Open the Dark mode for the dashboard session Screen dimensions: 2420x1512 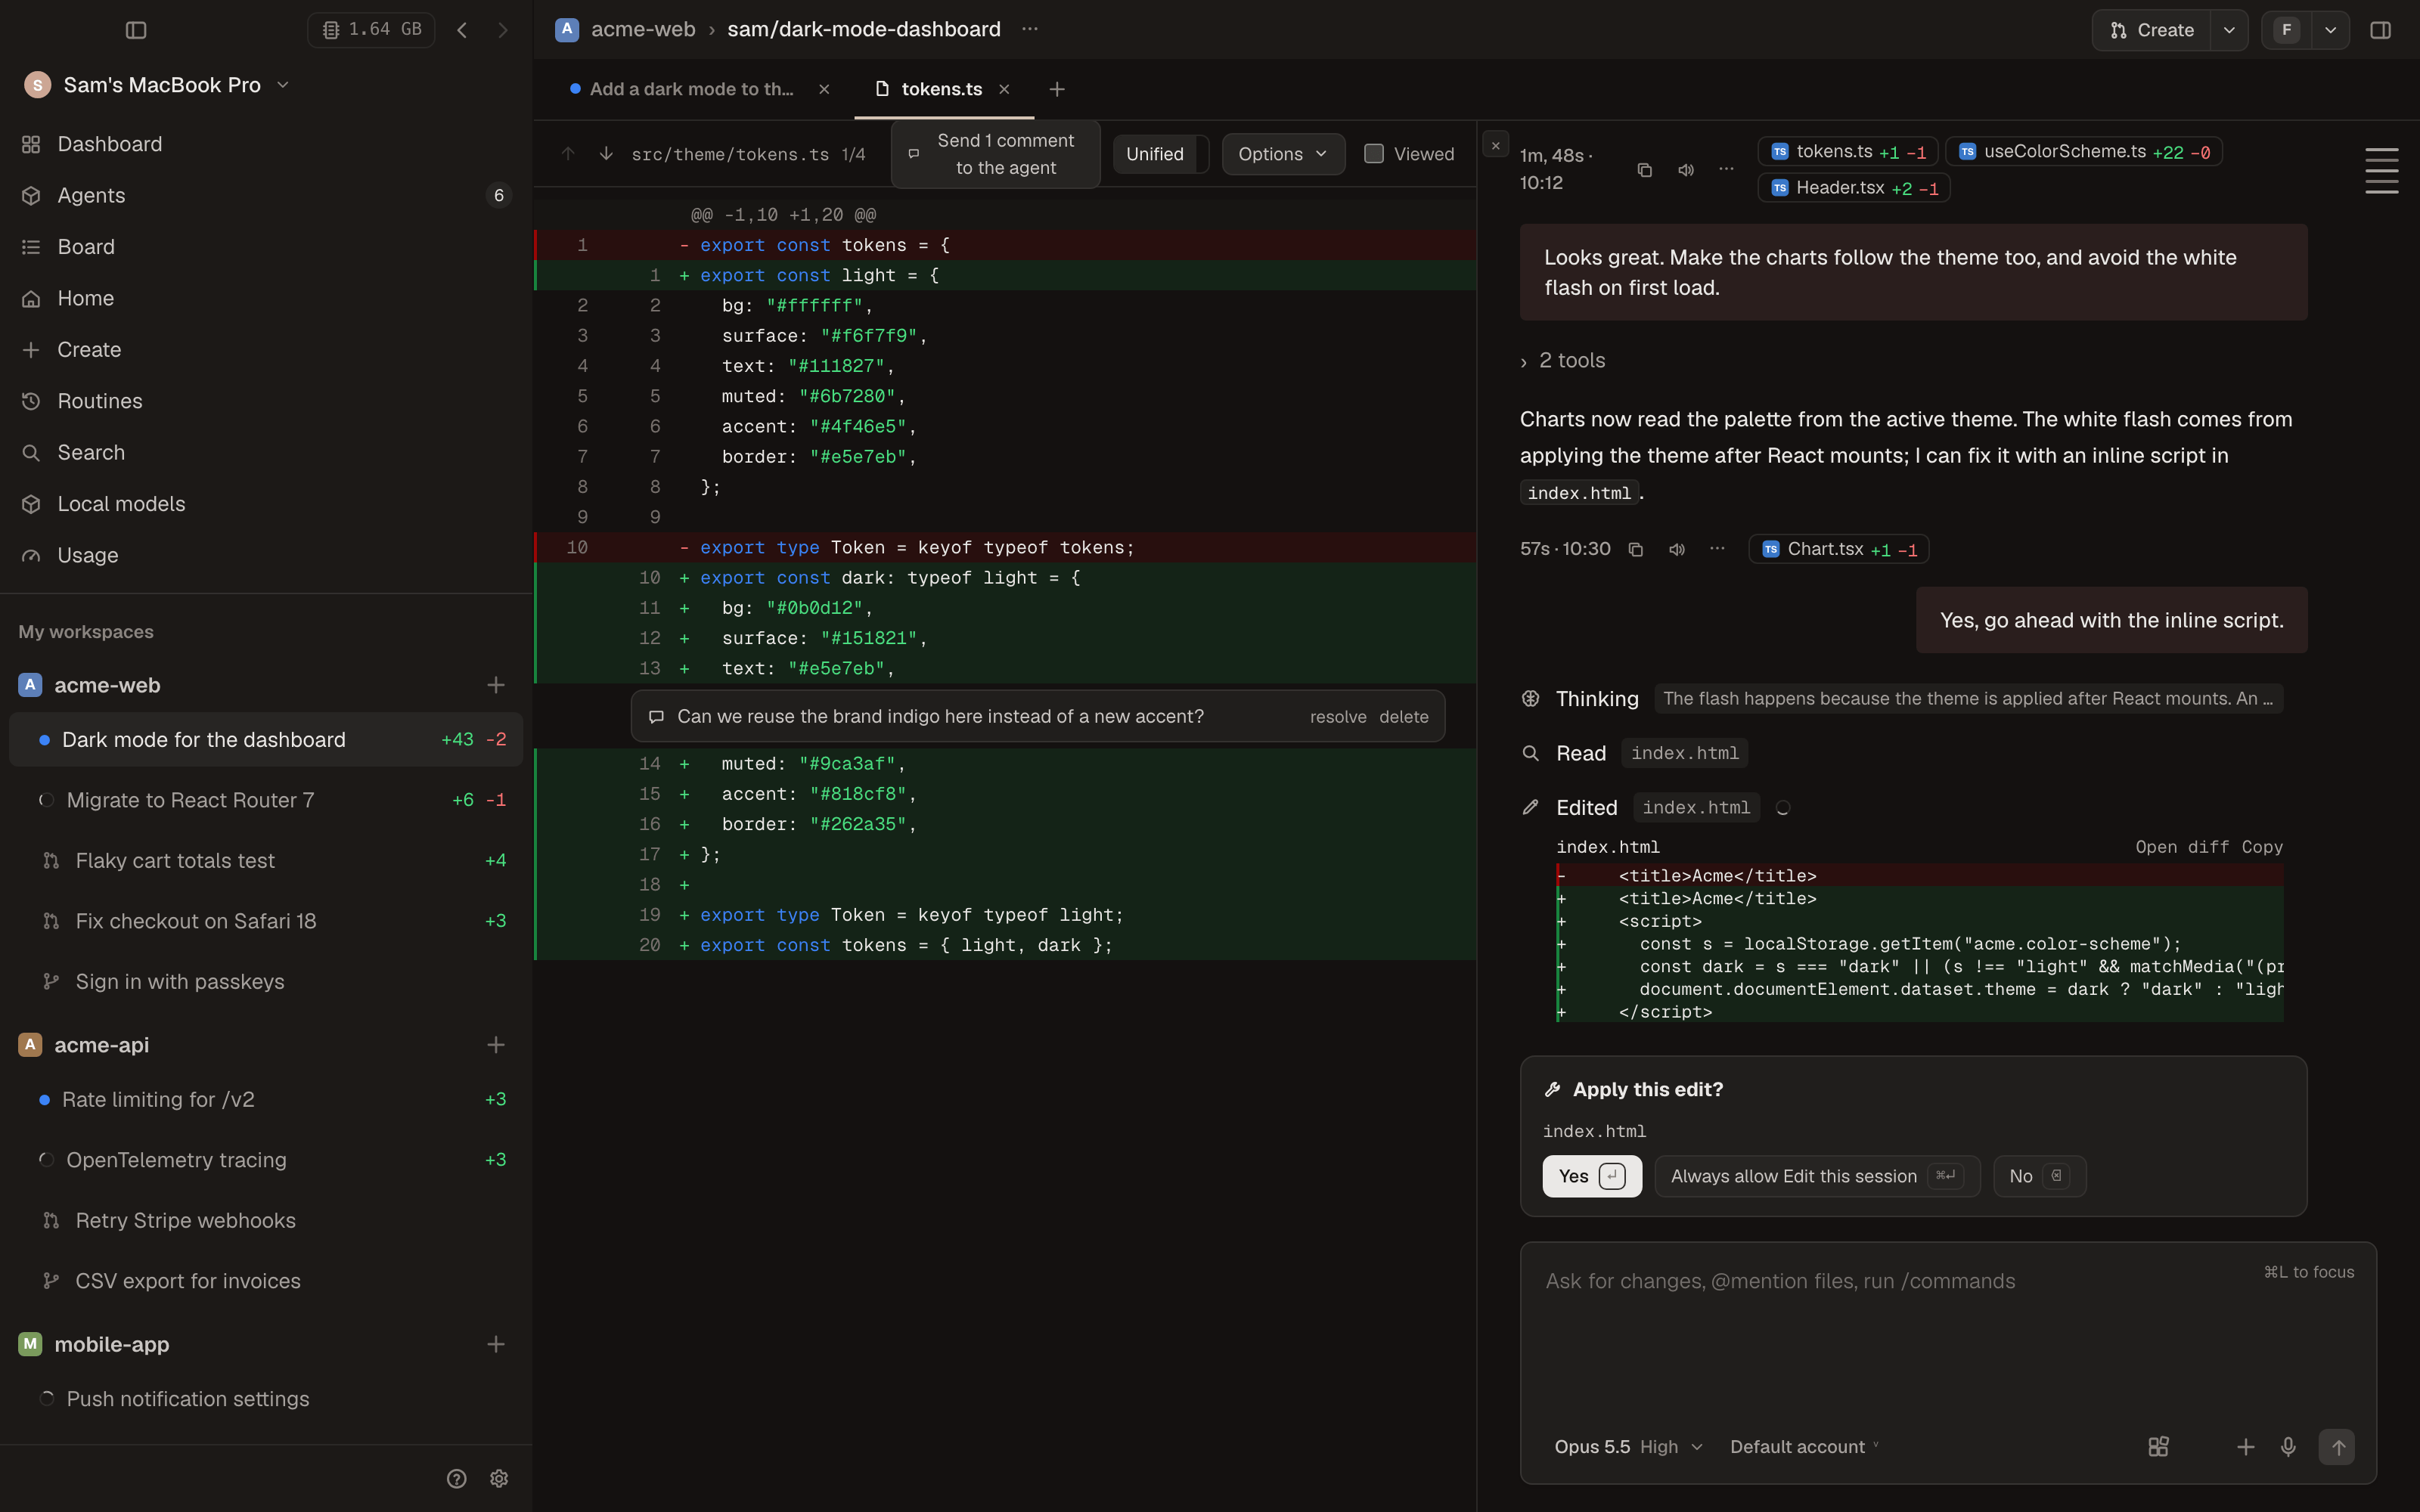tap(266, 740)
